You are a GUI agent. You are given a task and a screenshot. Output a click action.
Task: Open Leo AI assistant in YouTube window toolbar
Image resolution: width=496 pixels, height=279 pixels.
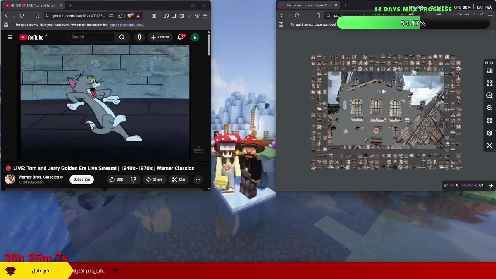tap(189, 16)
